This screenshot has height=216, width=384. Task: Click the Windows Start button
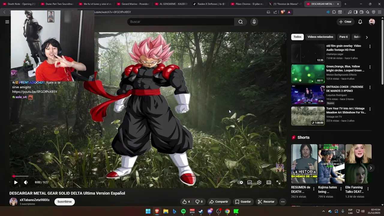tap(148, 211)
